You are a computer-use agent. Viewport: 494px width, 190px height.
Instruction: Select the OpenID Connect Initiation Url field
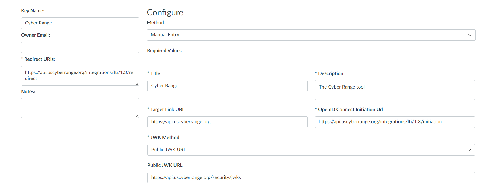(x=395, y=122)
